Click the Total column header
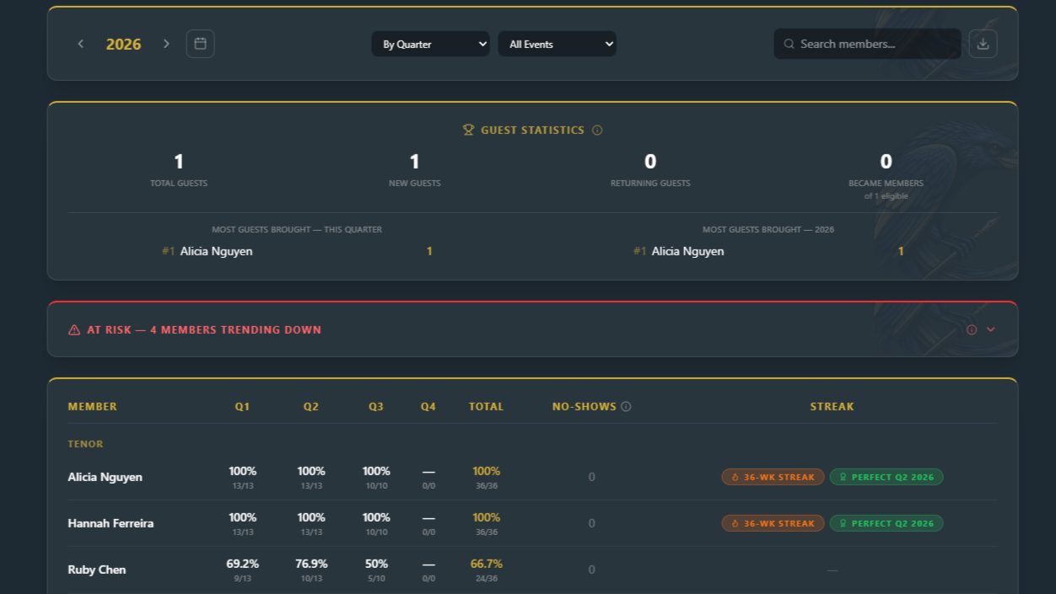1056x594 pixels. (x=486, y=406)
